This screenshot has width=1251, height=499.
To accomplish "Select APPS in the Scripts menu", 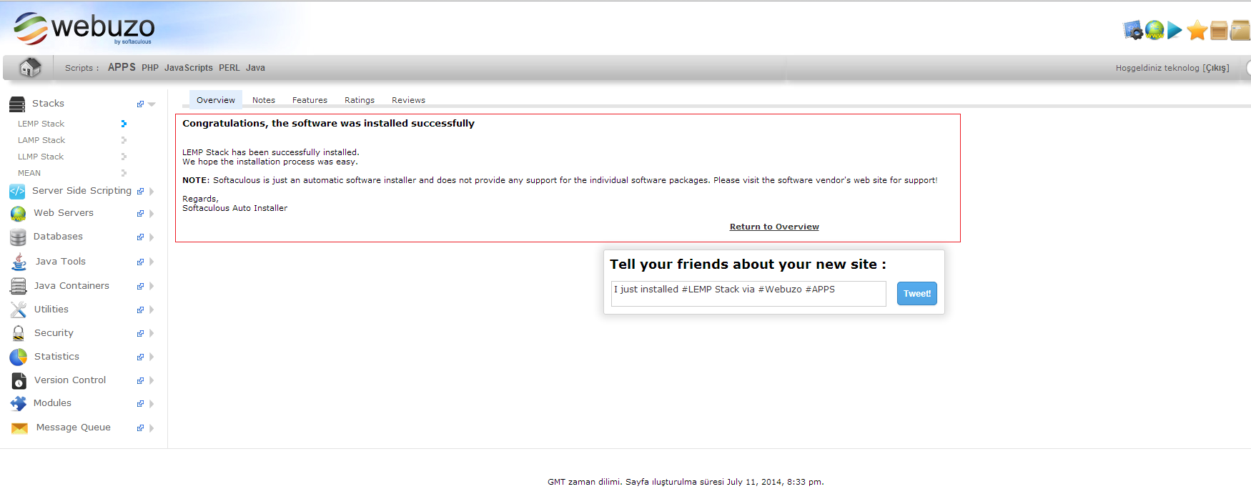I will click(x=122, y=67).
